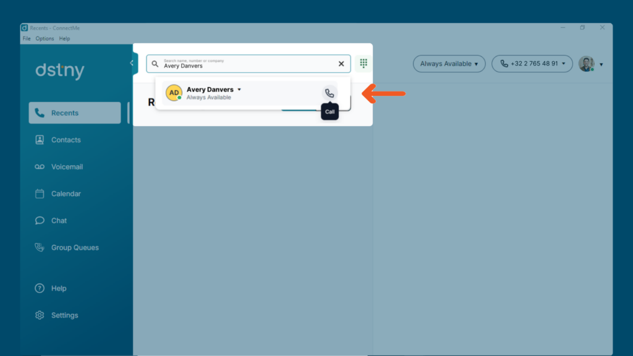Expand the arrow next to profile photo
The width and height of the screenshot is (633, 356).
(601, 64)
